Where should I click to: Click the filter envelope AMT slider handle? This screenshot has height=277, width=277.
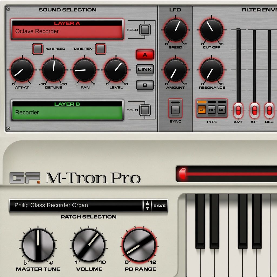click(238, 111)
